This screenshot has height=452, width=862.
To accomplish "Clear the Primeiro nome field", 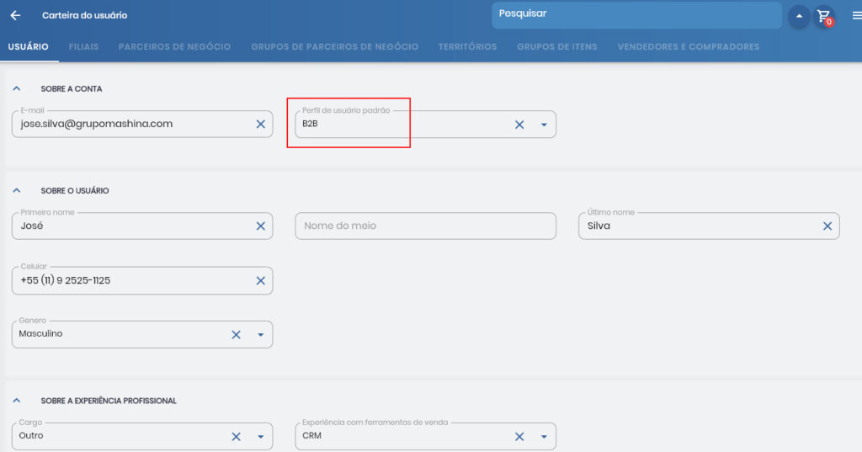I will tap(260, 226).
